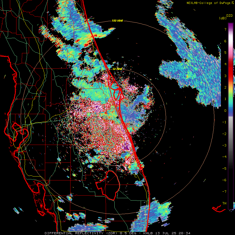Click the -1 value on the color scale
The height and width of the screenshot is (235, 235).
tap(224, 122)
